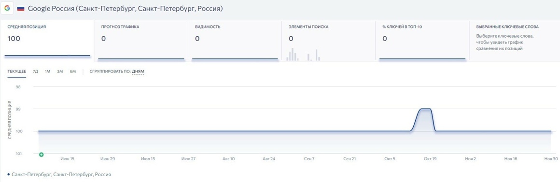Toggle the Санкт-Петербург legend series dot
Image resolution: width=560 pixels, height=182 pixels.
coord(9,174)
